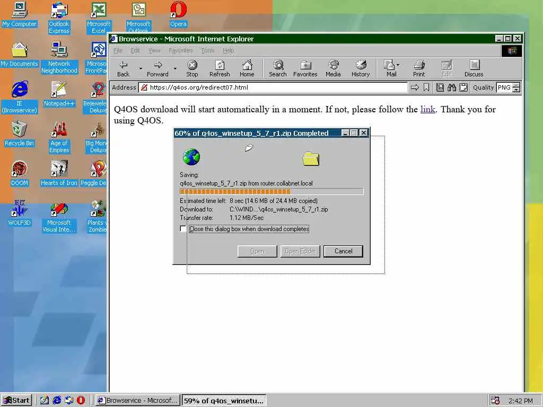
Task: Click the book icon left of binoculars
Action: click(x=440, y=87)
